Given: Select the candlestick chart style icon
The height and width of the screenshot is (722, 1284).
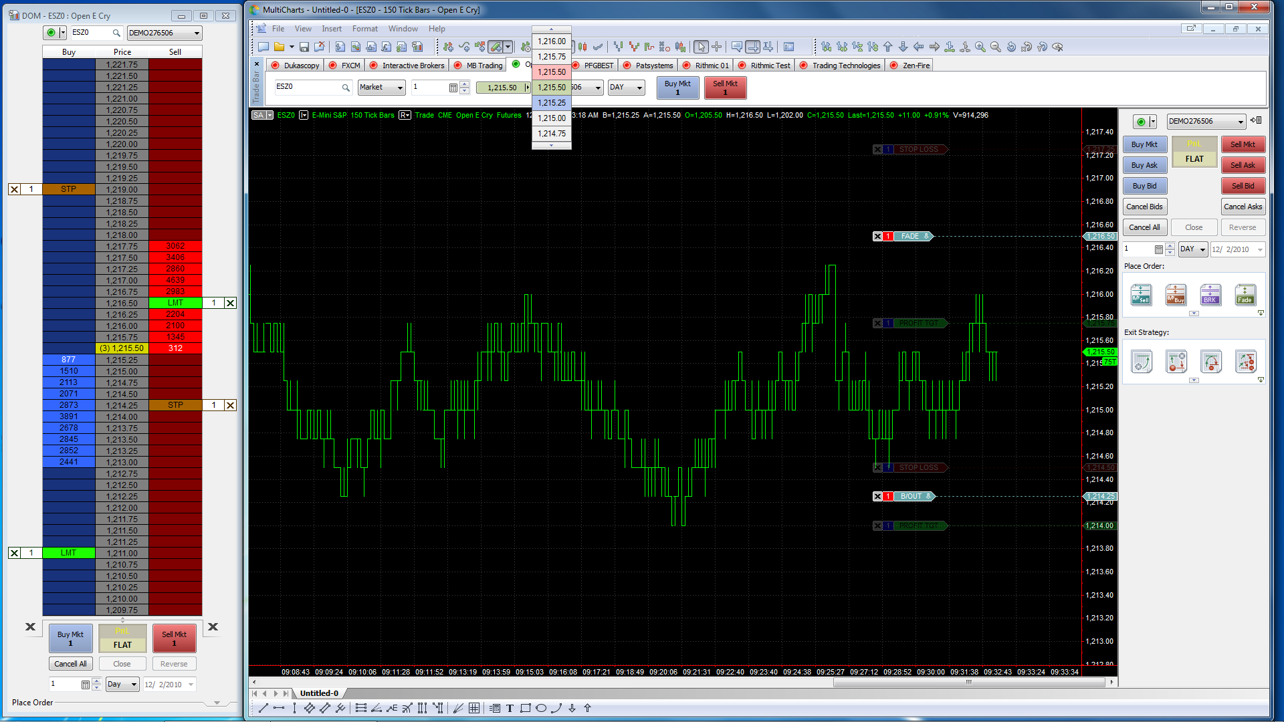Looking at the screenshot, I should pos(583,47).
